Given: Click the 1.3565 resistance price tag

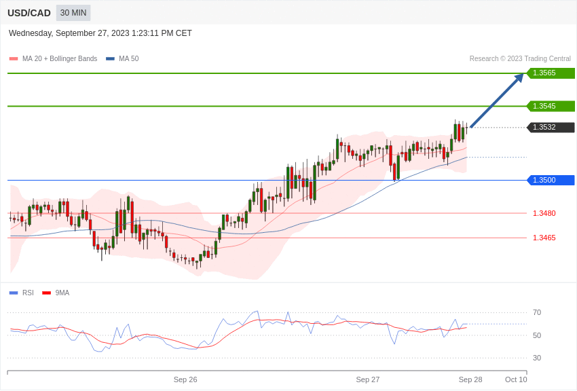Looking at the screenshot, I should tap(551, 73).
